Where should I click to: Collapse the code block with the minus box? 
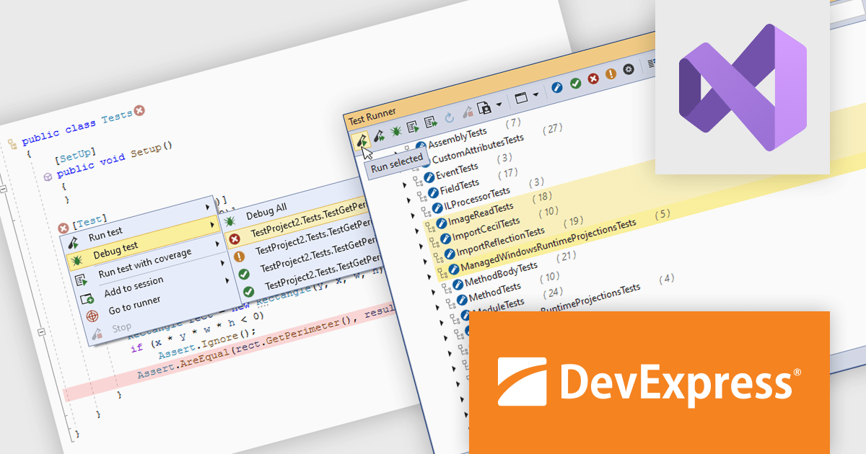coord(4,189)
